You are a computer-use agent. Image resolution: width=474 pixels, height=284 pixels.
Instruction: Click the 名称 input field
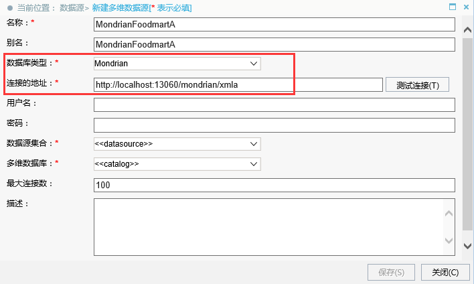pyautogui.click(x=274, y=25)
